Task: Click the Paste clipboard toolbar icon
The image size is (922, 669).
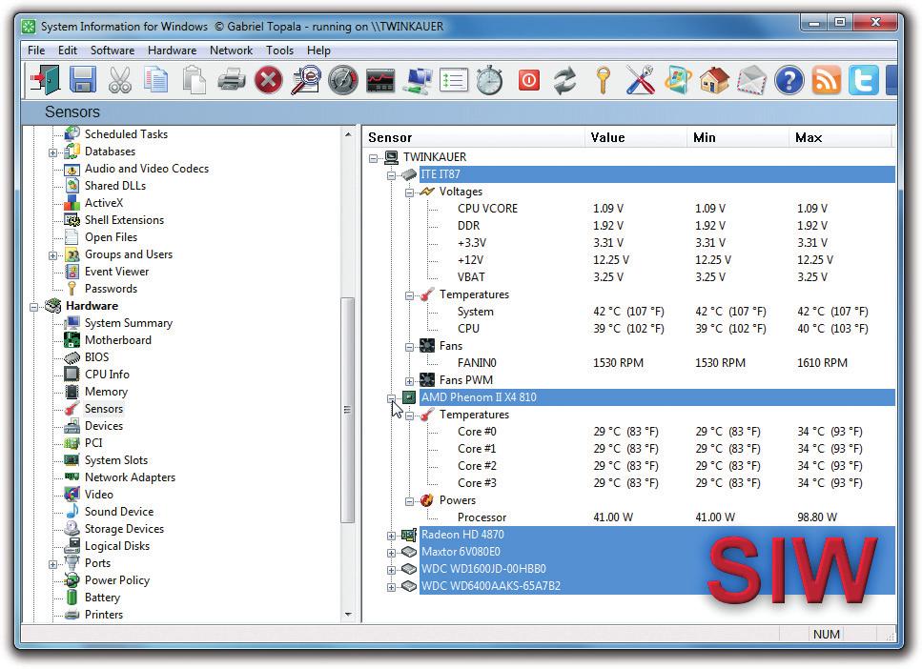Action: point(195,80)
